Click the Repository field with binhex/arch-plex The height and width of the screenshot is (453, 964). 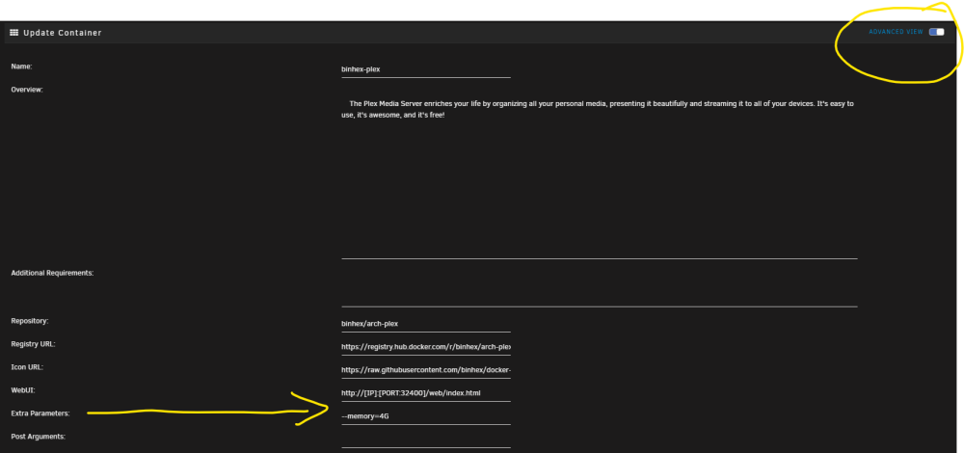click(426, 324)
